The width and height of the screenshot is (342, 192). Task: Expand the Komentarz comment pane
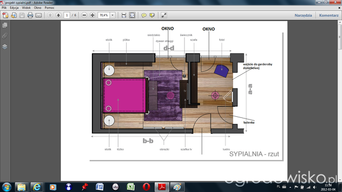click(329, 15)
